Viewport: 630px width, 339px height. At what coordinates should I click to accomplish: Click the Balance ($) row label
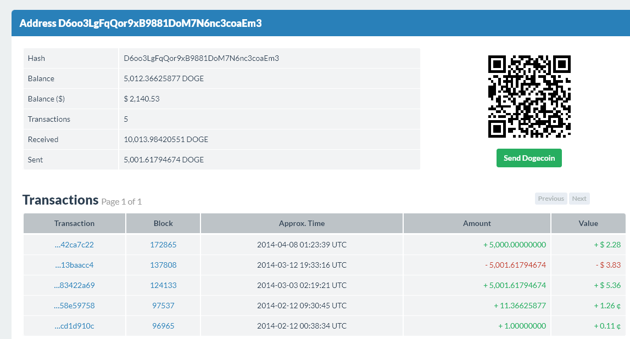pos(46,99)
